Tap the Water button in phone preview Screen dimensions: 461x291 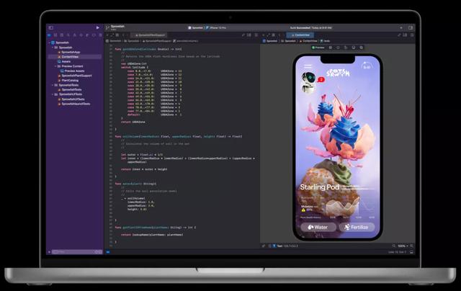tap(318, 227)
